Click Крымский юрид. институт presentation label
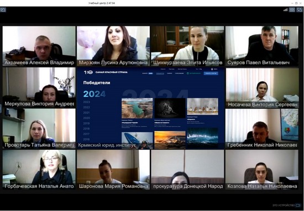The width and height of the screenshot is (304, 211). pyautogui.click(x=107, y=145)
